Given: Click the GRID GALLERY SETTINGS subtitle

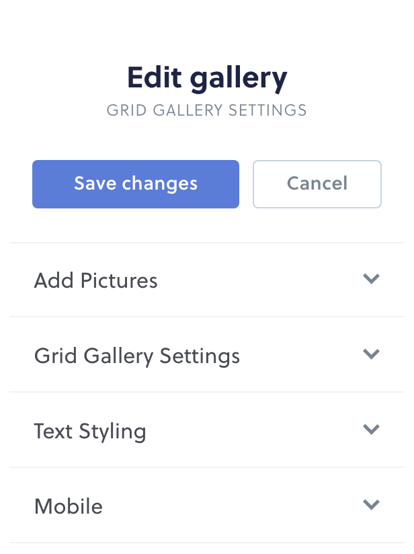Looking at the screenshot, I should [x=206, y=110].
